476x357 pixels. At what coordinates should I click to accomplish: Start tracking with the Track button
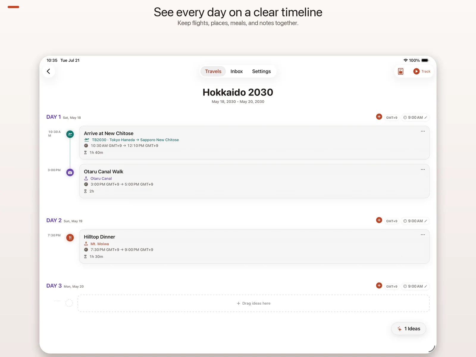click(422, 71)
